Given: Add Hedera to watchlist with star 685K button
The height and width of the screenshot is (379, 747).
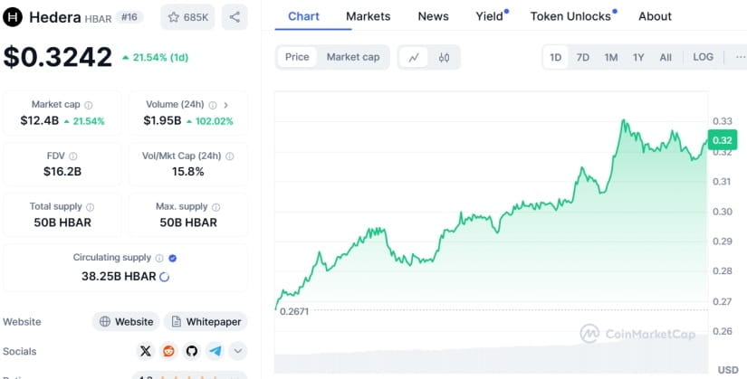Looking at the screenshot, I should coord(187,17).
